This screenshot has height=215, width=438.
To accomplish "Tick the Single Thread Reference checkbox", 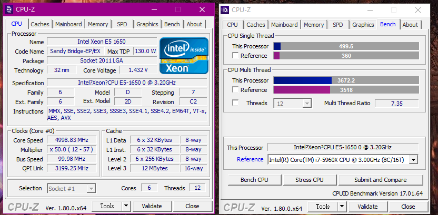I will tap(235, 56).
